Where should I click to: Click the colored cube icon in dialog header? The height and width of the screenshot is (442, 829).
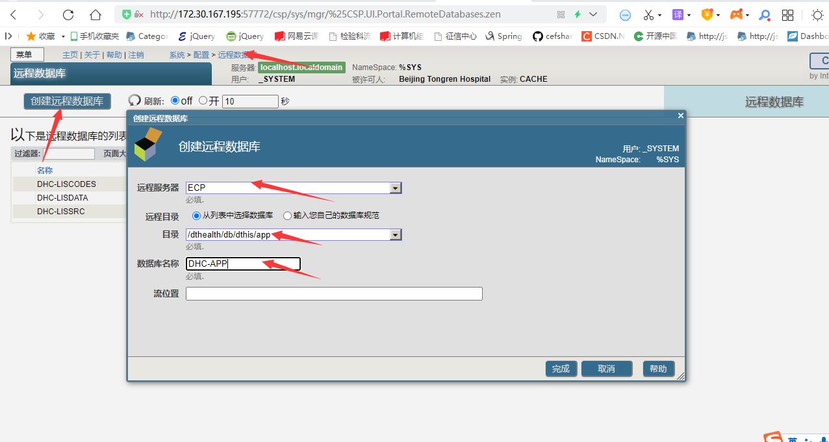point(148,144)
